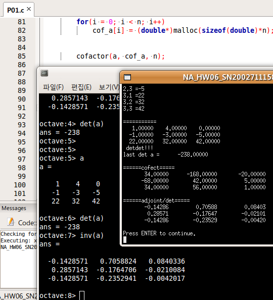
Task: Click the console cursor below Press ENTER
Action: tap(125, 240)
